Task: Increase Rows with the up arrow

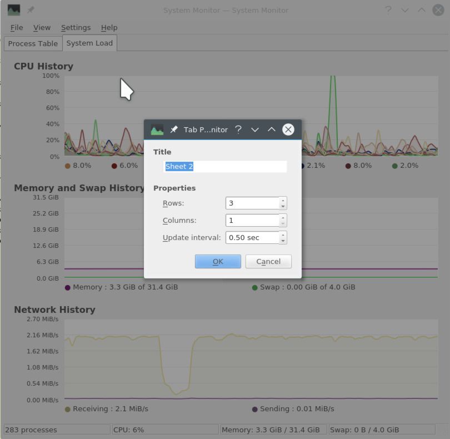Action: (283, 201)
